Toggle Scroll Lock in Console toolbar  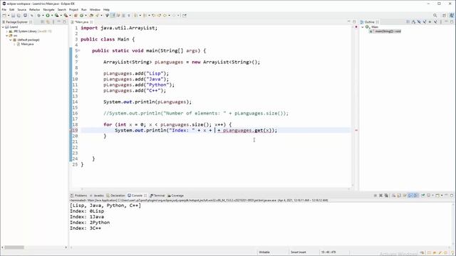tap(399, 196)
